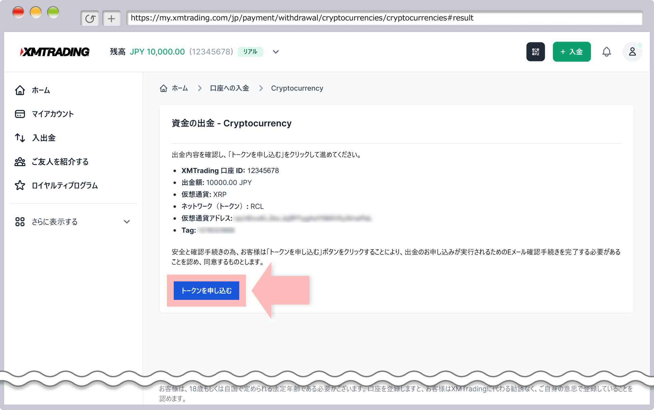654x410 pixels.
Task: Reload the page with browser refresh button
Action: pyautogui.click(x=90, y=18)
